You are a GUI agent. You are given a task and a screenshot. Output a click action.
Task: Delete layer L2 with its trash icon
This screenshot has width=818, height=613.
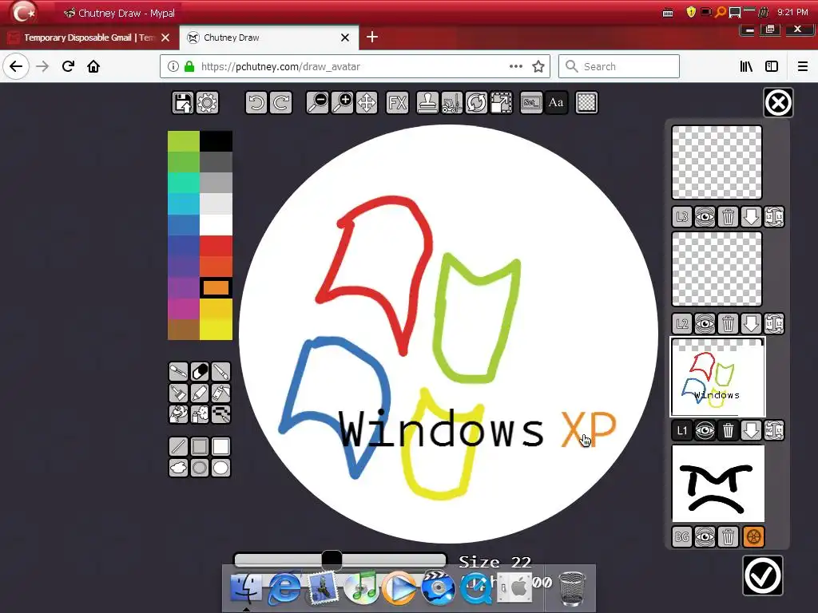click(x=728, y=324)
